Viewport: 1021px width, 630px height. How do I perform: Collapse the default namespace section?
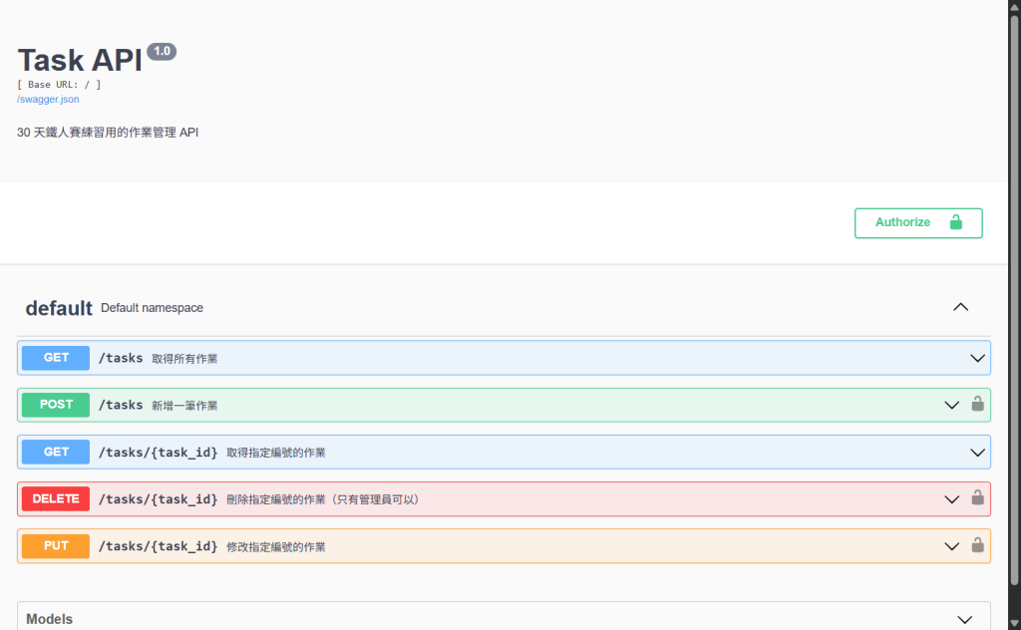coord(960,307)
